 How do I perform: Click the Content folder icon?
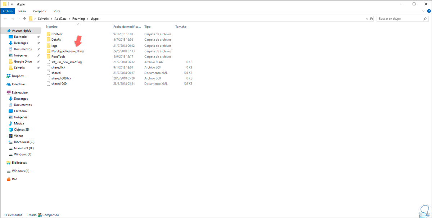click(x=48, y=34)
